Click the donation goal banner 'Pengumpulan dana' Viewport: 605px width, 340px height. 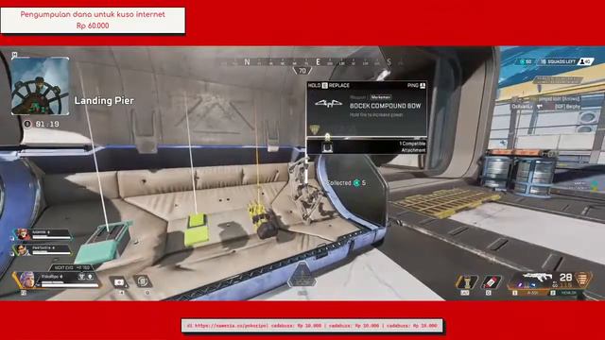click(93, 20)
